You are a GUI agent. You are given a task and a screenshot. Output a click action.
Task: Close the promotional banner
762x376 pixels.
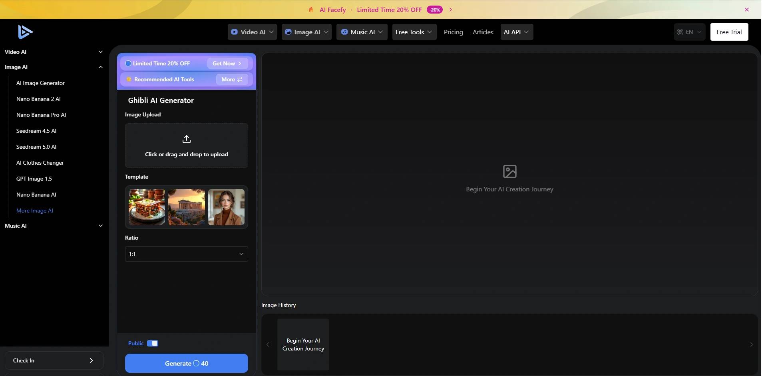(746, 10)
